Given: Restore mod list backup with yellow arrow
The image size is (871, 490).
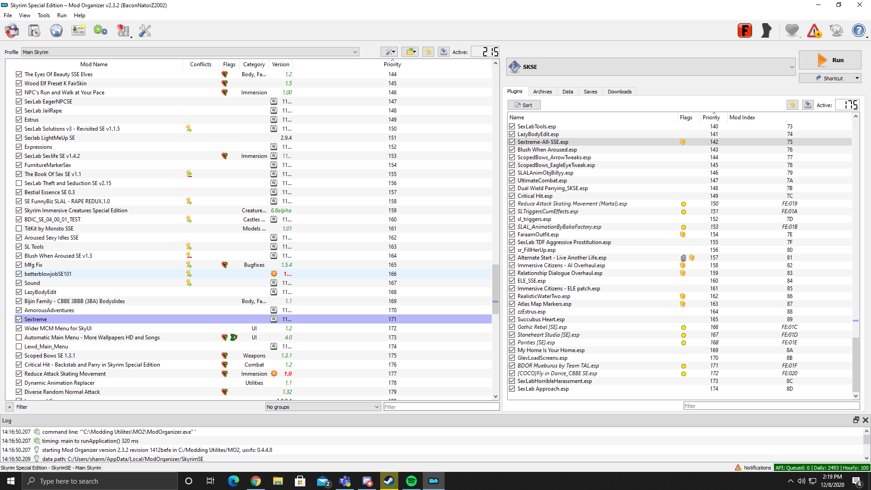Looking at the screenshot, I should [x=428, y=52].
